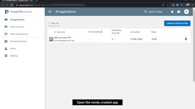Click the Google Play Console logo
195x109 pixels.
point(18,12)
